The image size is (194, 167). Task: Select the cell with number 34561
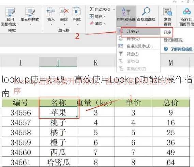click(x=20, y=162)
